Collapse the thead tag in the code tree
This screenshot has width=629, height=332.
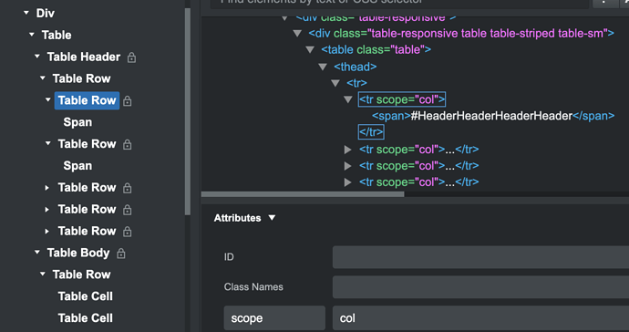[323, 67]
